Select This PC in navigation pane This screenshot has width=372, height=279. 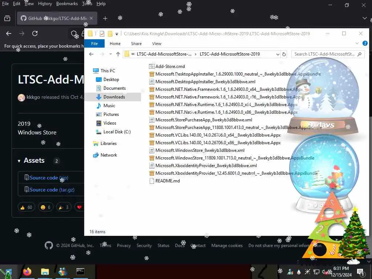[104, 71]
